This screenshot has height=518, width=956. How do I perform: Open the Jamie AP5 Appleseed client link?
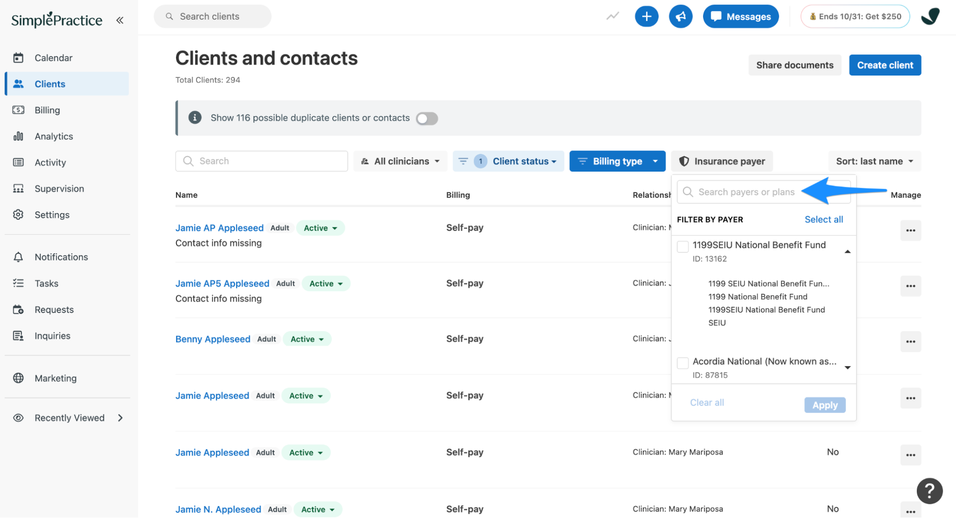tap(222, 284)
